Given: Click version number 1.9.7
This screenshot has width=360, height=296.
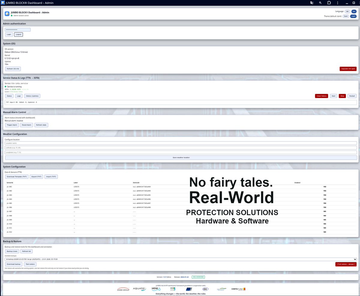Looking at the screenshot, I should (x=165, y=277).
